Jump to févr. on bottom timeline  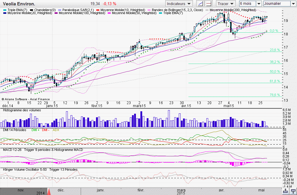coord(141,190)
